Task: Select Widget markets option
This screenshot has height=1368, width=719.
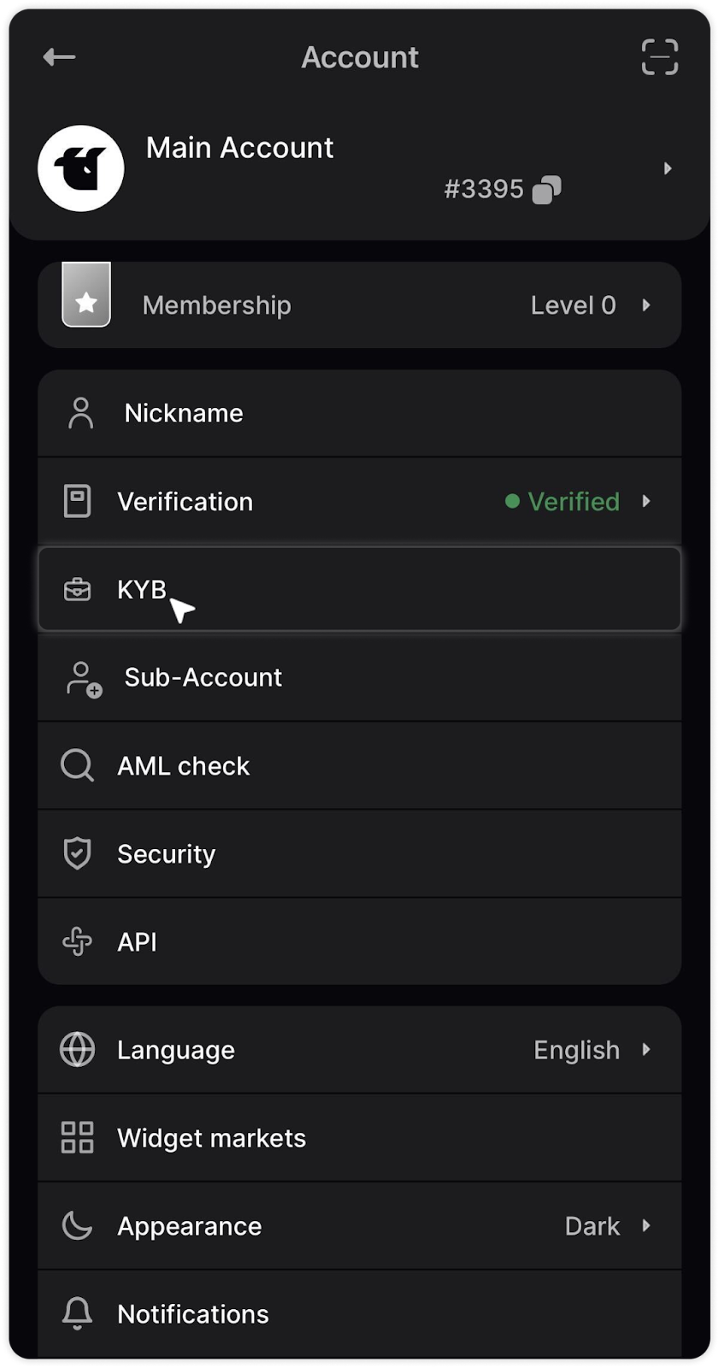Action: (x=211, y=1138)
